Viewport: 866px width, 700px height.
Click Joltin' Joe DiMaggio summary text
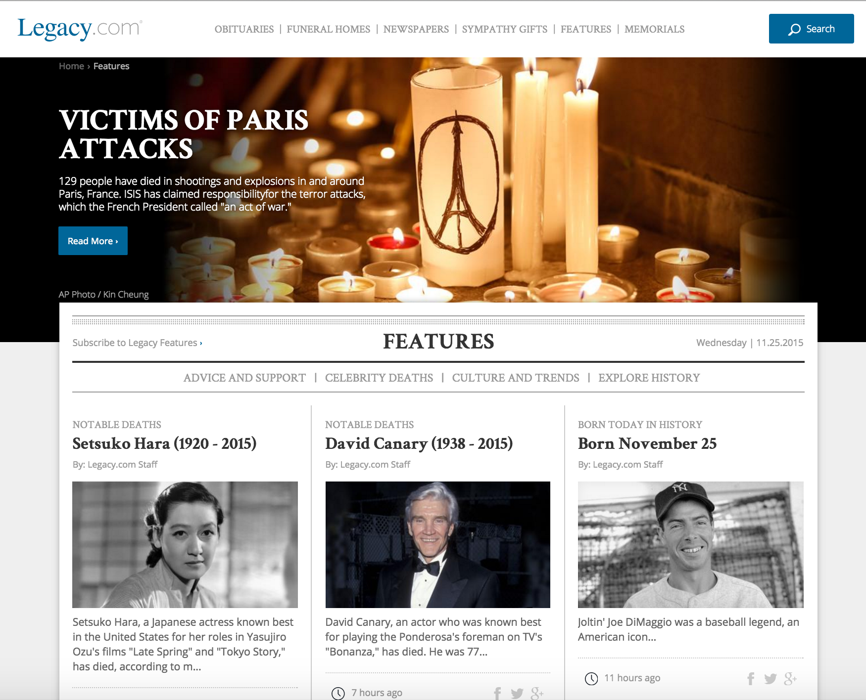tap(689, 629)
